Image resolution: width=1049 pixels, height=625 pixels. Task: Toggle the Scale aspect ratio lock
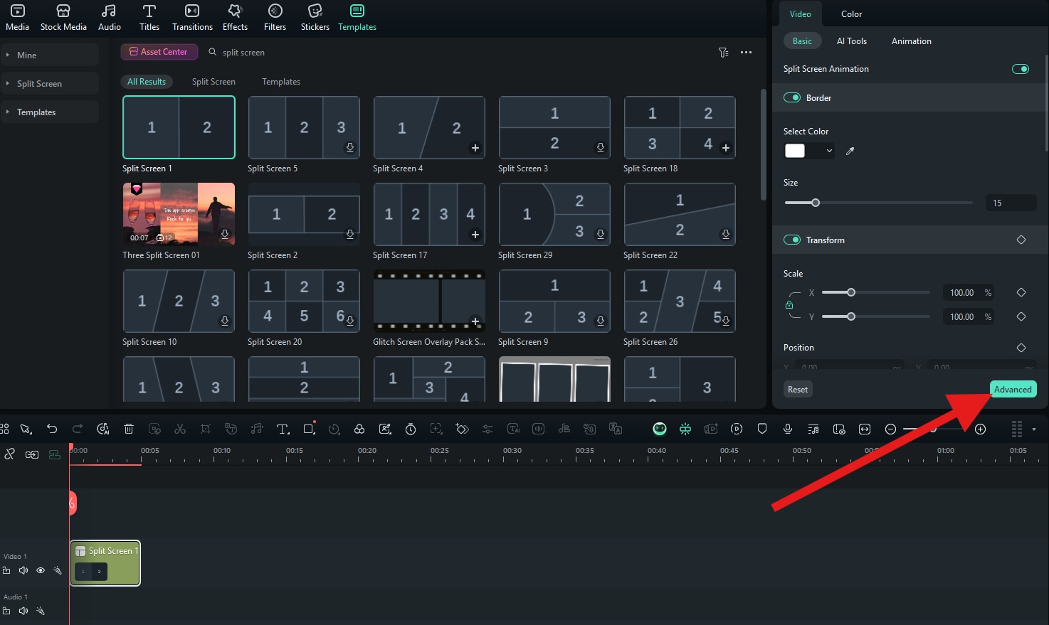point(789,305)
